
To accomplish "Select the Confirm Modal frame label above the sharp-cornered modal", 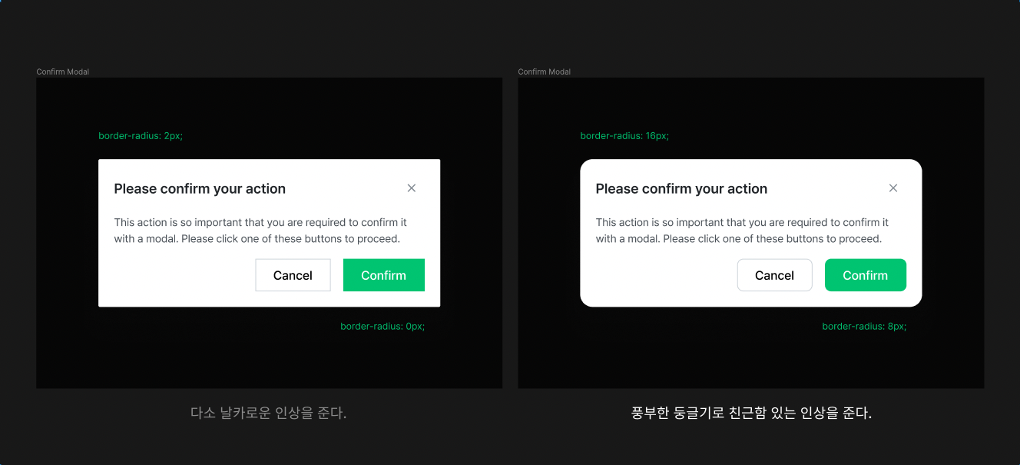I will [63, 72].
